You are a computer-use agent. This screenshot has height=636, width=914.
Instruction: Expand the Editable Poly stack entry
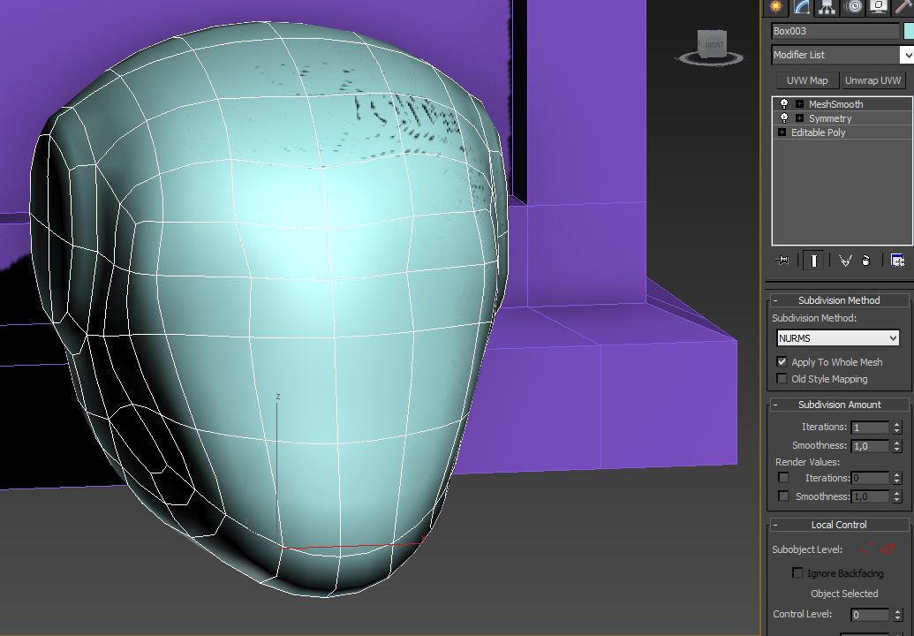(782, 132)
